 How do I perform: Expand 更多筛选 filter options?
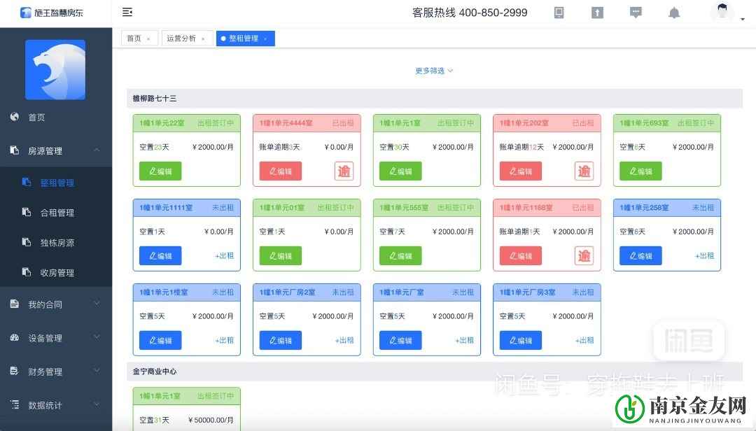[434, 71]
